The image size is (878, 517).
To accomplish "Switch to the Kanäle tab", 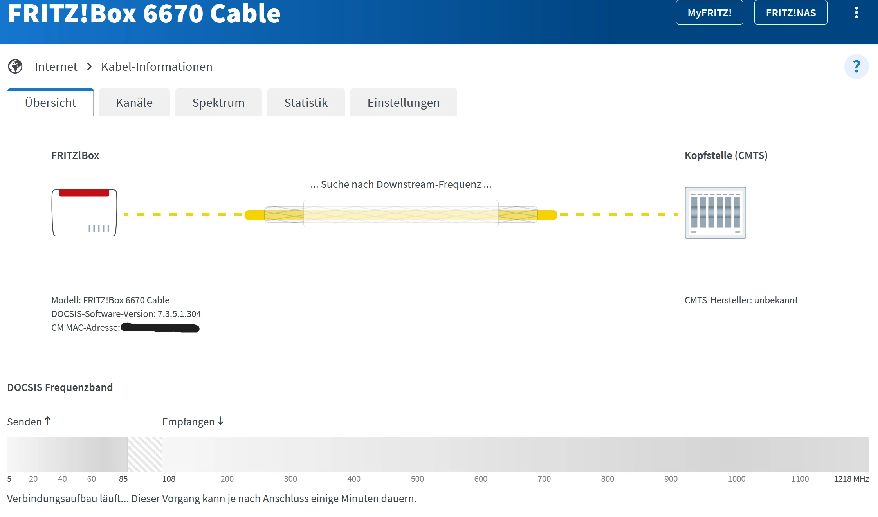I will tap(134, 103).
